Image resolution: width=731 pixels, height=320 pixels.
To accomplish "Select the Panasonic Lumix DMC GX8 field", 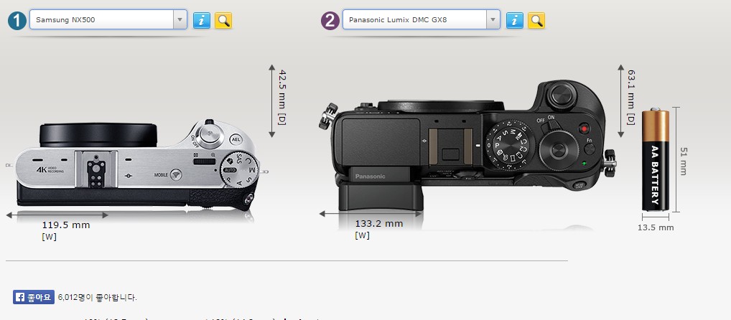I will 422,19.
